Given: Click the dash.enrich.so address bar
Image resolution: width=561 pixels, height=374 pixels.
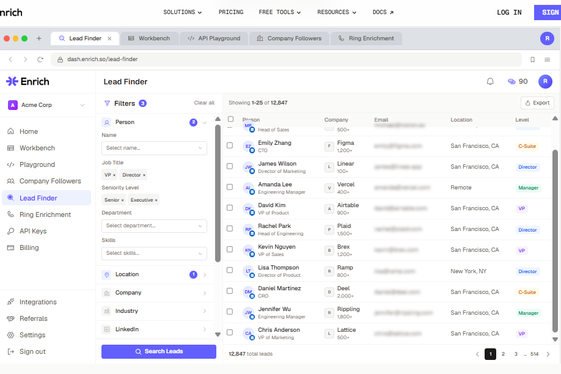Looking at the screenshot, I should [x=286, y=59].
